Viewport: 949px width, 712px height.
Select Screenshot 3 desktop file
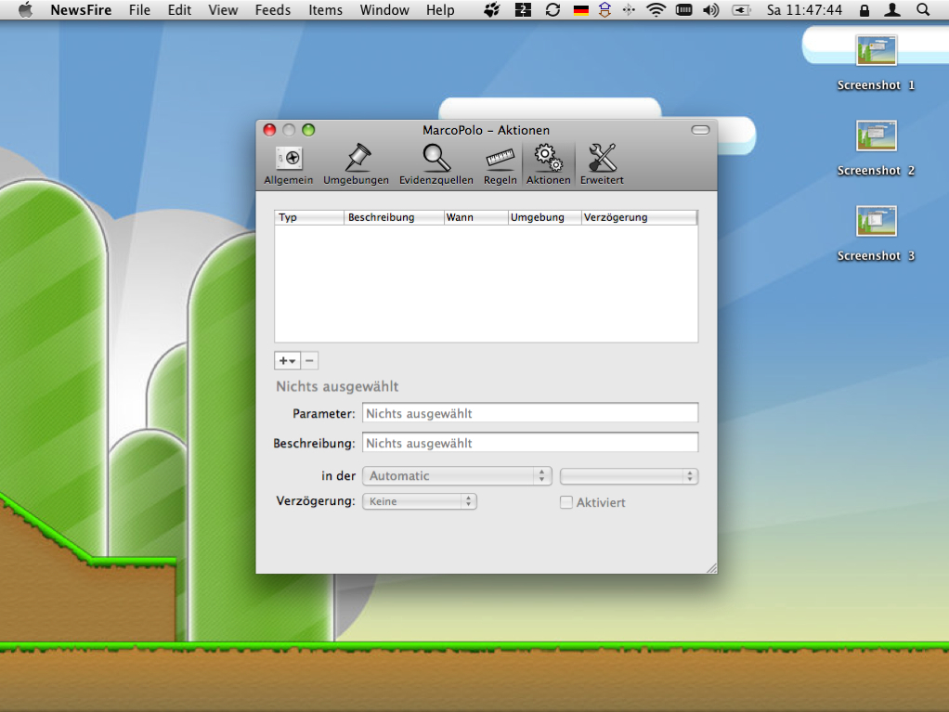click(876, 233)
